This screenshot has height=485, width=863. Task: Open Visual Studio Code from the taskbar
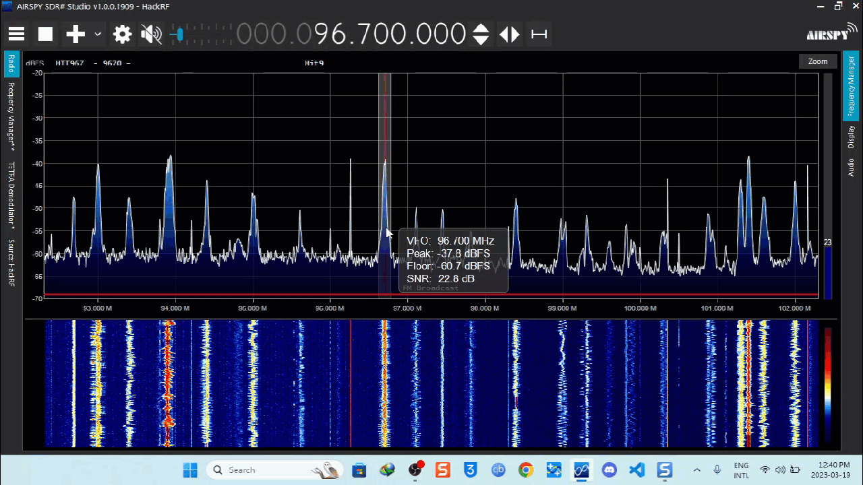pyautogui.click(x=637, y=470)
